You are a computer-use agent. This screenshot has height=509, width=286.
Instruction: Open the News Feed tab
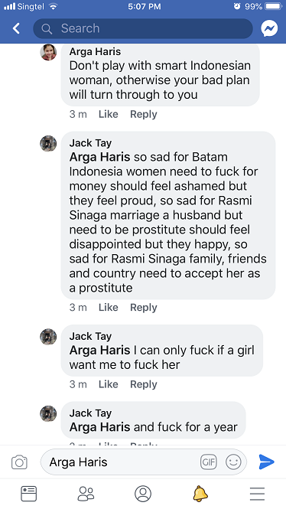[x=28, y=494]
